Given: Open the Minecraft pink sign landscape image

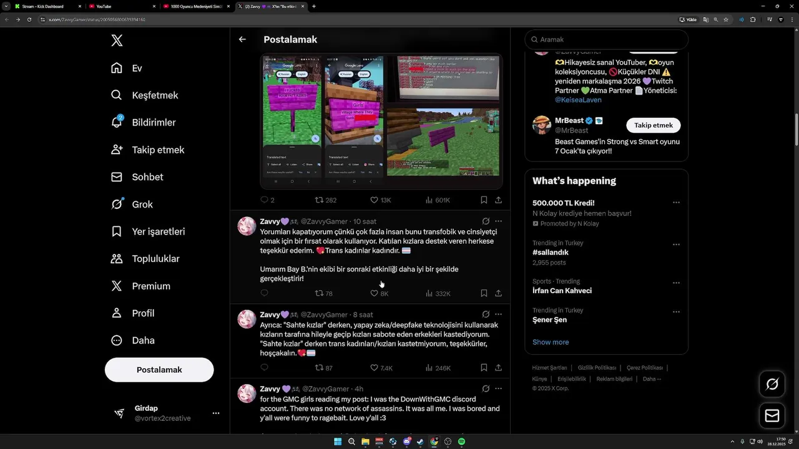Looking at the screenshot, I should point(444,142).
